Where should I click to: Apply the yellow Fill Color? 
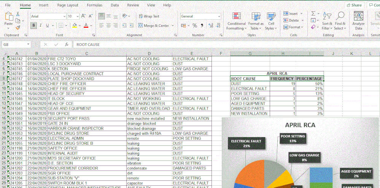point(75,25)
